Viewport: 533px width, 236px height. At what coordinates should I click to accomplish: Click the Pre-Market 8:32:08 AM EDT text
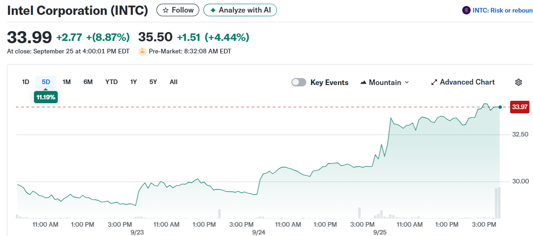pyautogui.click(x=190, y=52)
